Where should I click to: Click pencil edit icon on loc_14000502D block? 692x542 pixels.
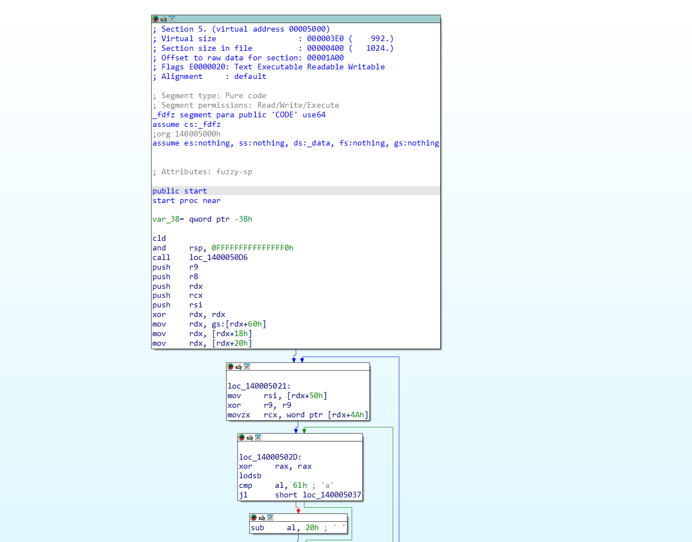[x=250, y=437]
